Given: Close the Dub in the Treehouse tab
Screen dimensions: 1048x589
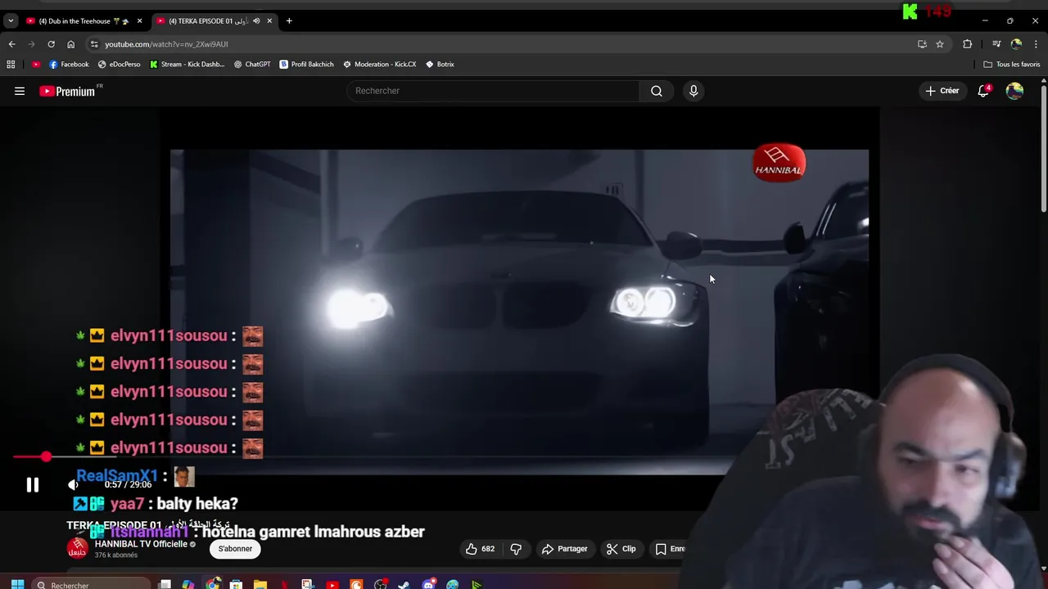Looking at the screenshot, I should point(139,21).
